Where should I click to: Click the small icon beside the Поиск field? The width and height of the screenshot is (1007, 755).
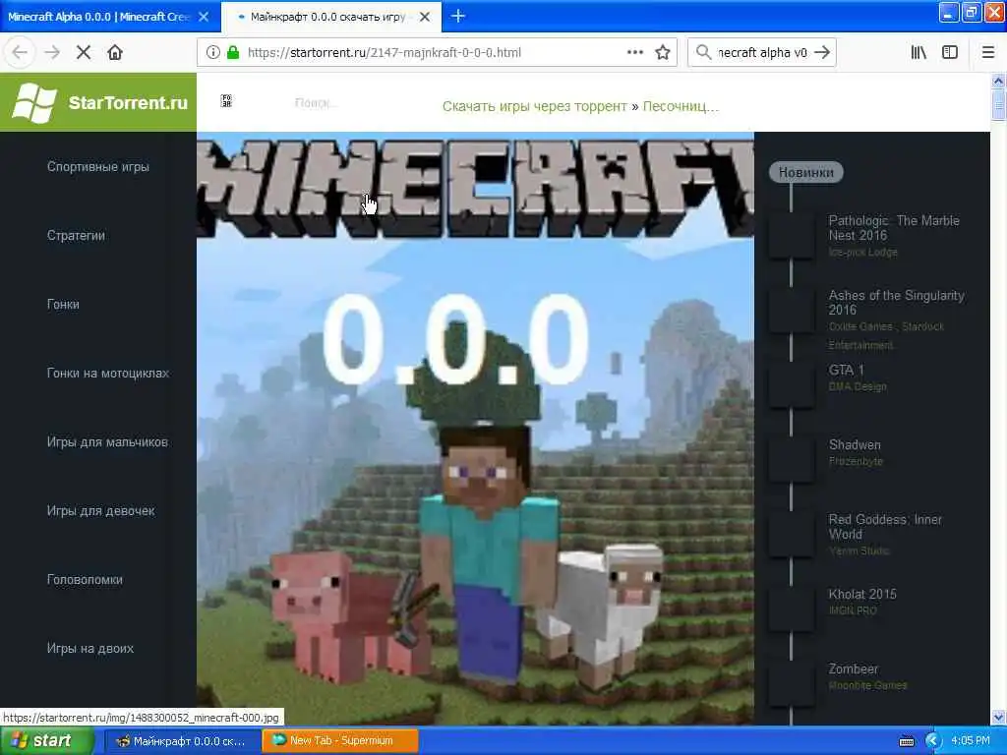226,101
